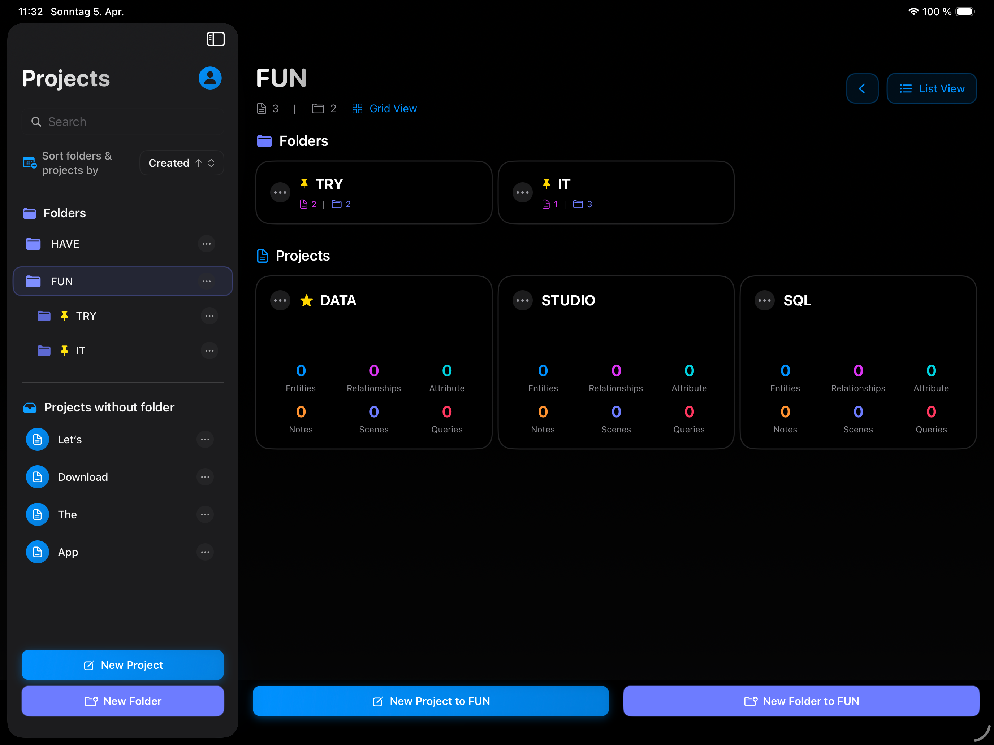Image resolution: width=994 pixels, height=745 pixels.
Task: Select the FUN folder in sidebar
Action: 123,282
